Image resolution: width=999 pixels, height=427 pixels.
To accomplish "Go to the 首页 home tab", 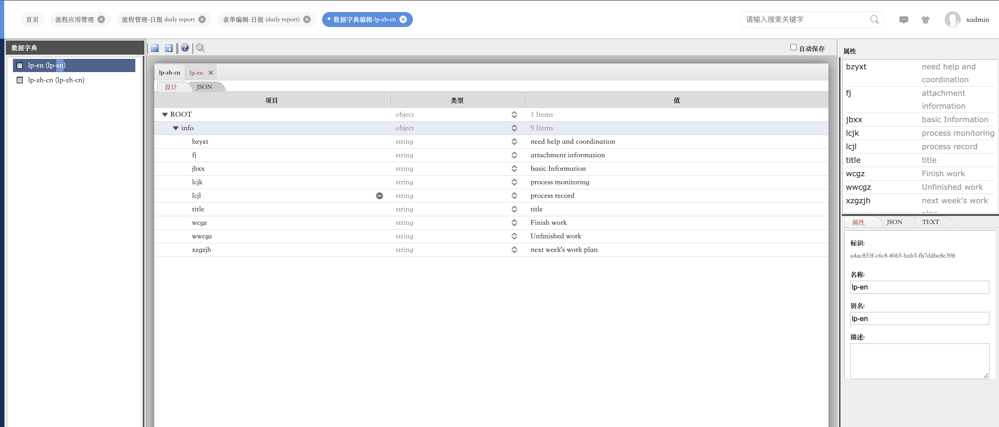I will pos(32,20).
